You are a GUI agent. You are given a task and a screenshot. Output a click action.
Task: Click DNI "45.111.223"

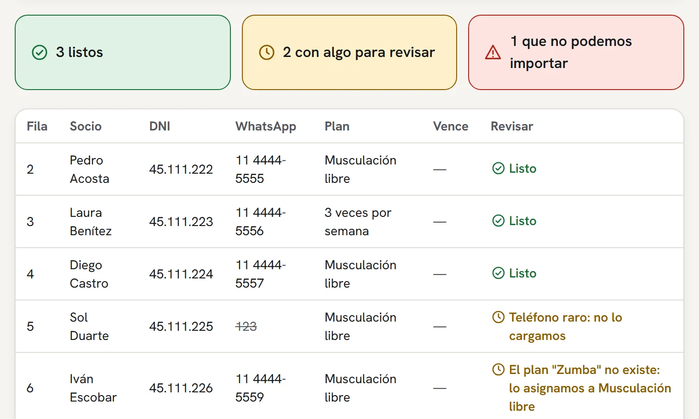coord(181,222)
